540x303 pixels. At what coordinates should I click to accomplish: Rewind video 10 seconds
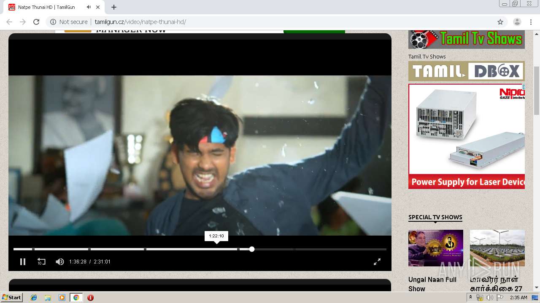coord(41,262)
